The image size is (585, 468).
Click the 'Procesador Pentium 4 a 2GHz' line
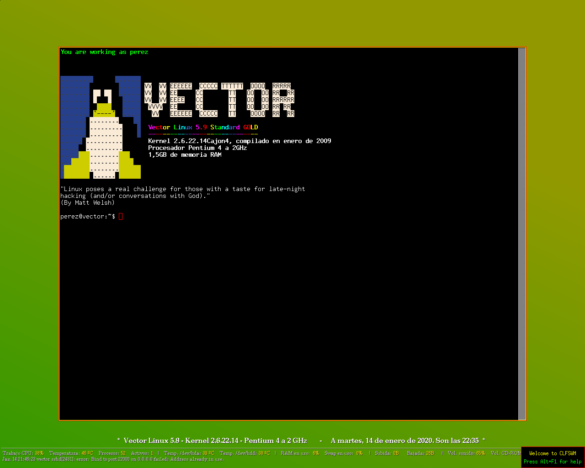tap(197, 148)
